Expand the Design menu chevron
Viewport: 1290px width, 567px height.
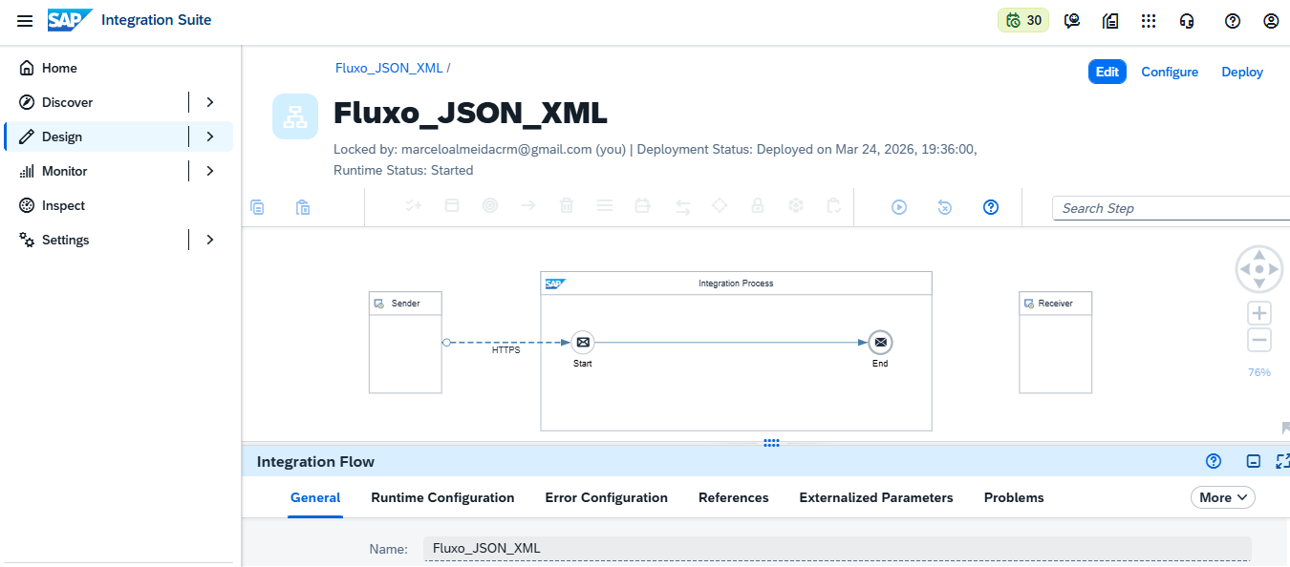210,136
